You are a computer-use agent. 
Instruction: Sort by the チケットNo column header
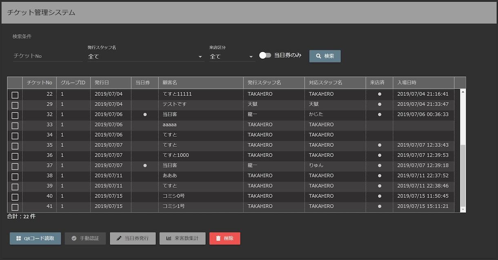click(39, 83)
